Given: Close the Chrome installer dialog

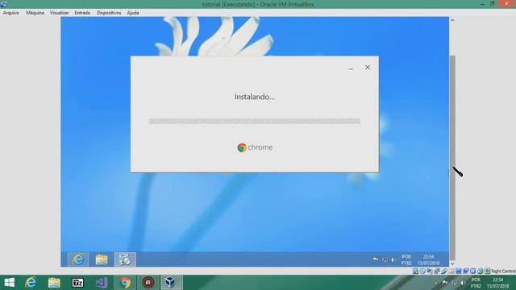Looking at the screenshot, I should click(368, 68).
